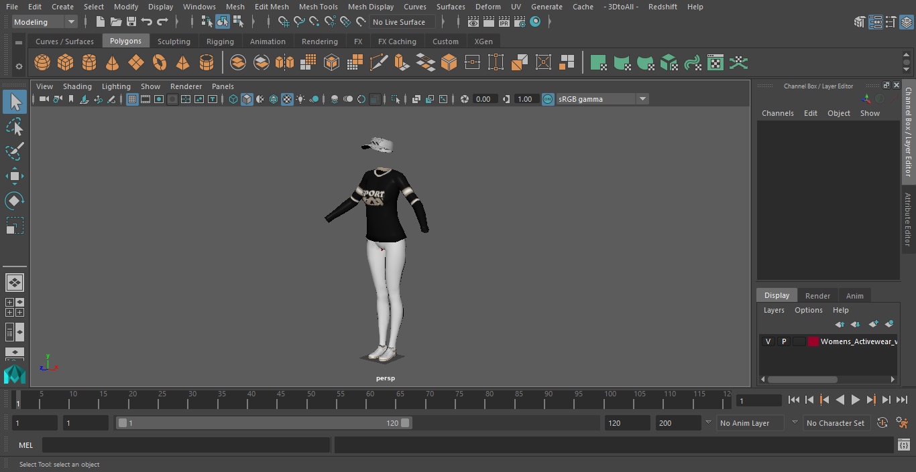The image size is (916, 472).
Task: Open the Layers menu in Layer Editor
Action: click(774, 310)
